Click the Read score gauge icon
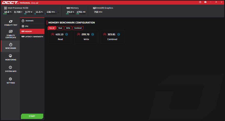This screenshot has width=225, height=121. (x=53, y=34)
